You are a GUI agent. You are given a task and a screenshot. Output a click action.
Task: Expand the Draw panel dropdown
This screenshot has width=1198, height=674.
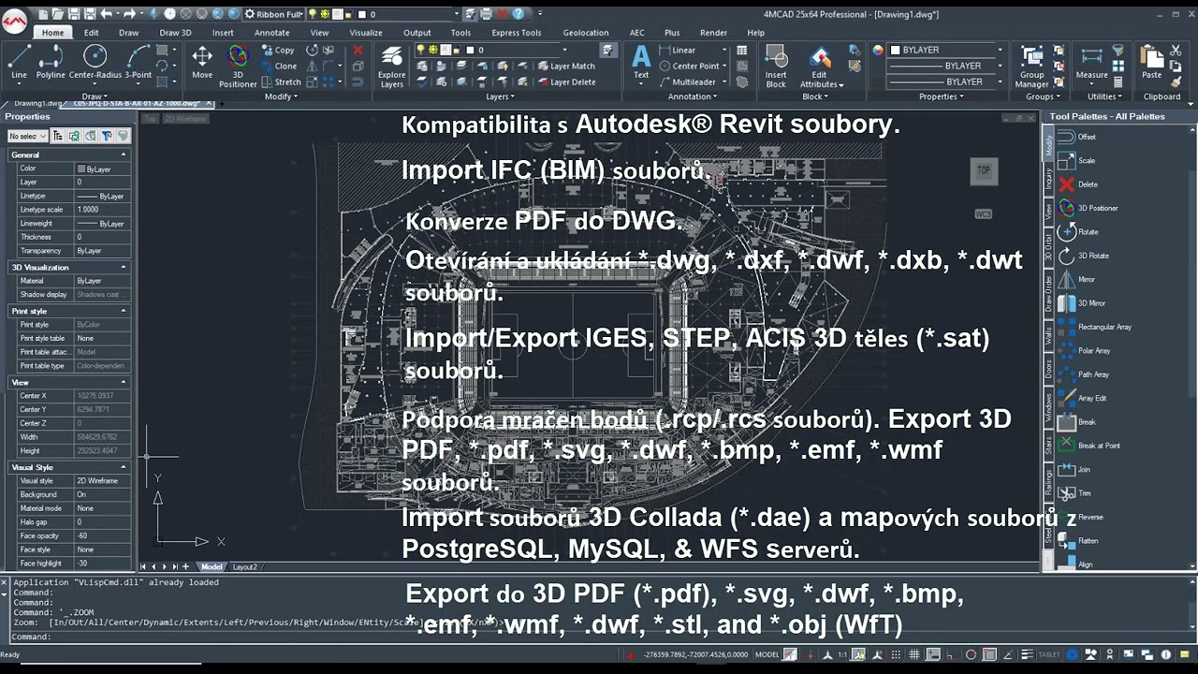[94, 96]
